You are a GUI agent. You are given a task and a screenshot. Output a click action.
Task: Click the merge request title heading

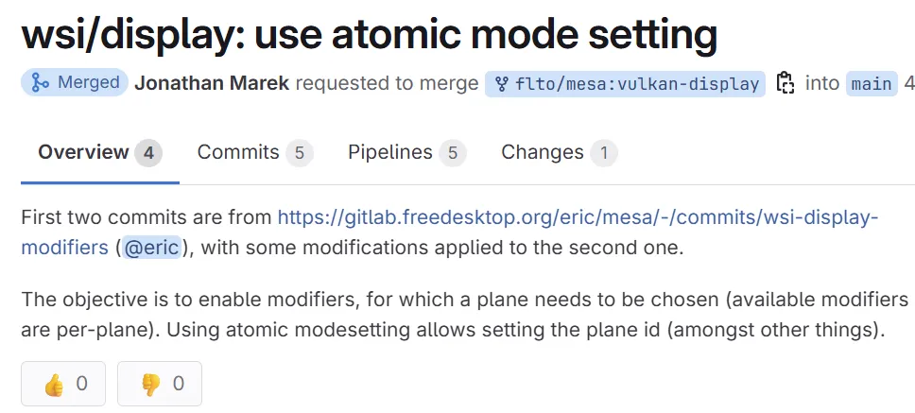370,36
